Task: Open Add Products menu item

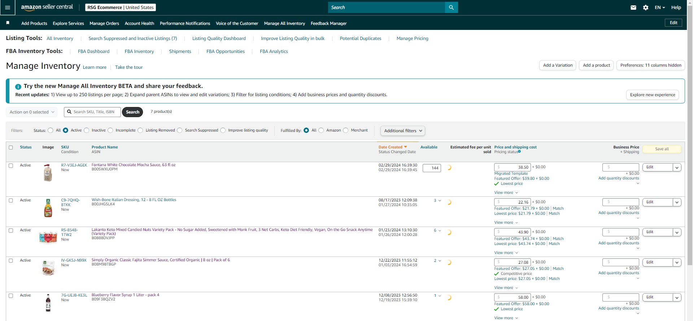Action: 34,23
